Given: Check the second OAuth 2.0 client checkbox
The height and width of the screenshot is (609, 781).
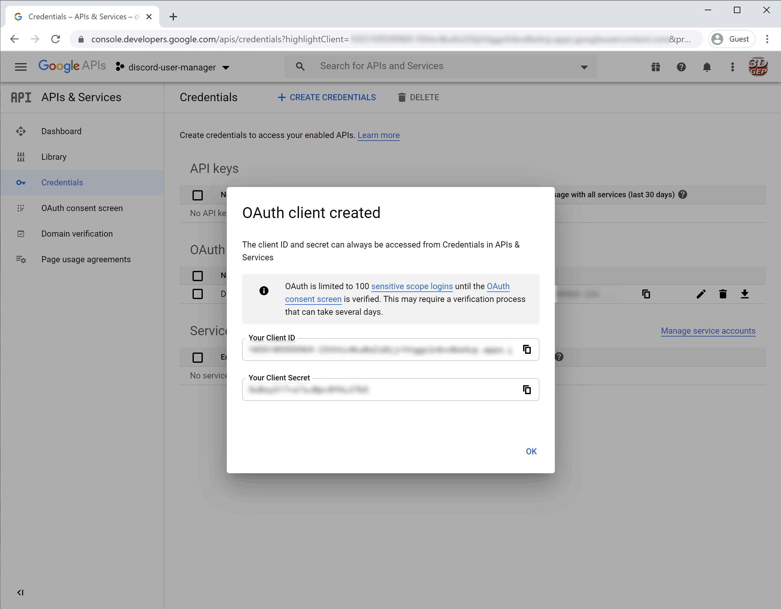Looking at the screenshot, I should coord(198,293).
